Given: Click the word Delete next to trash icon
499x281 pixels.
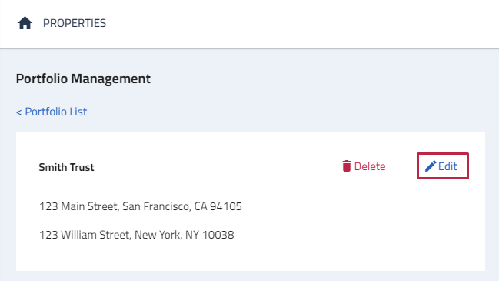Looking at the screenshot, I should pos(370,166).
